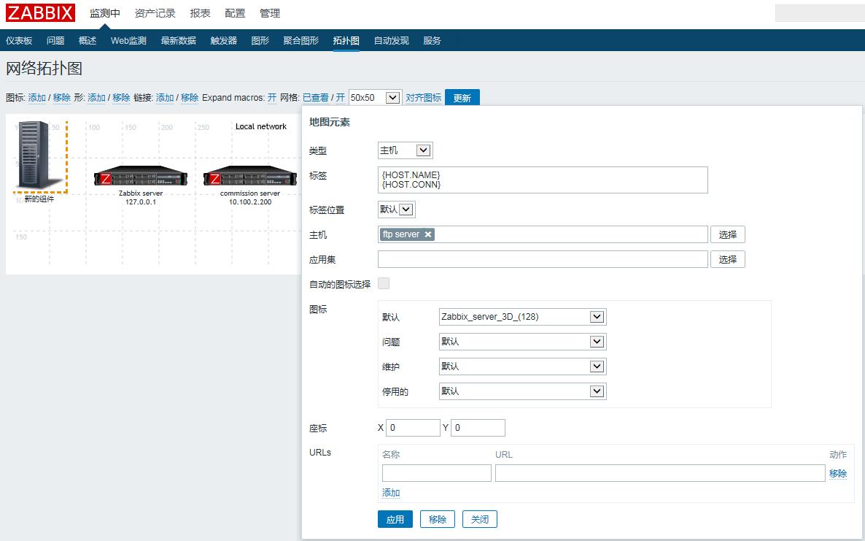Go to the 自动发现 submenu tab
The image size is (865, 541).
pos(391,41)
